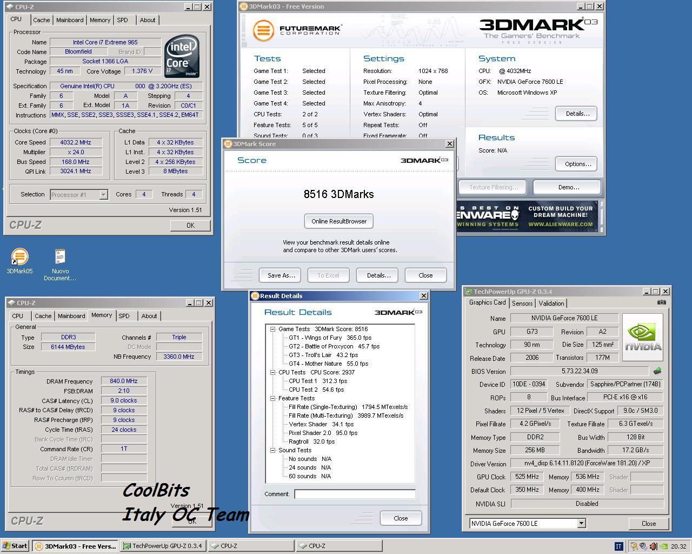Click the GPU-Z BIOS Version field

pos(579,371)
